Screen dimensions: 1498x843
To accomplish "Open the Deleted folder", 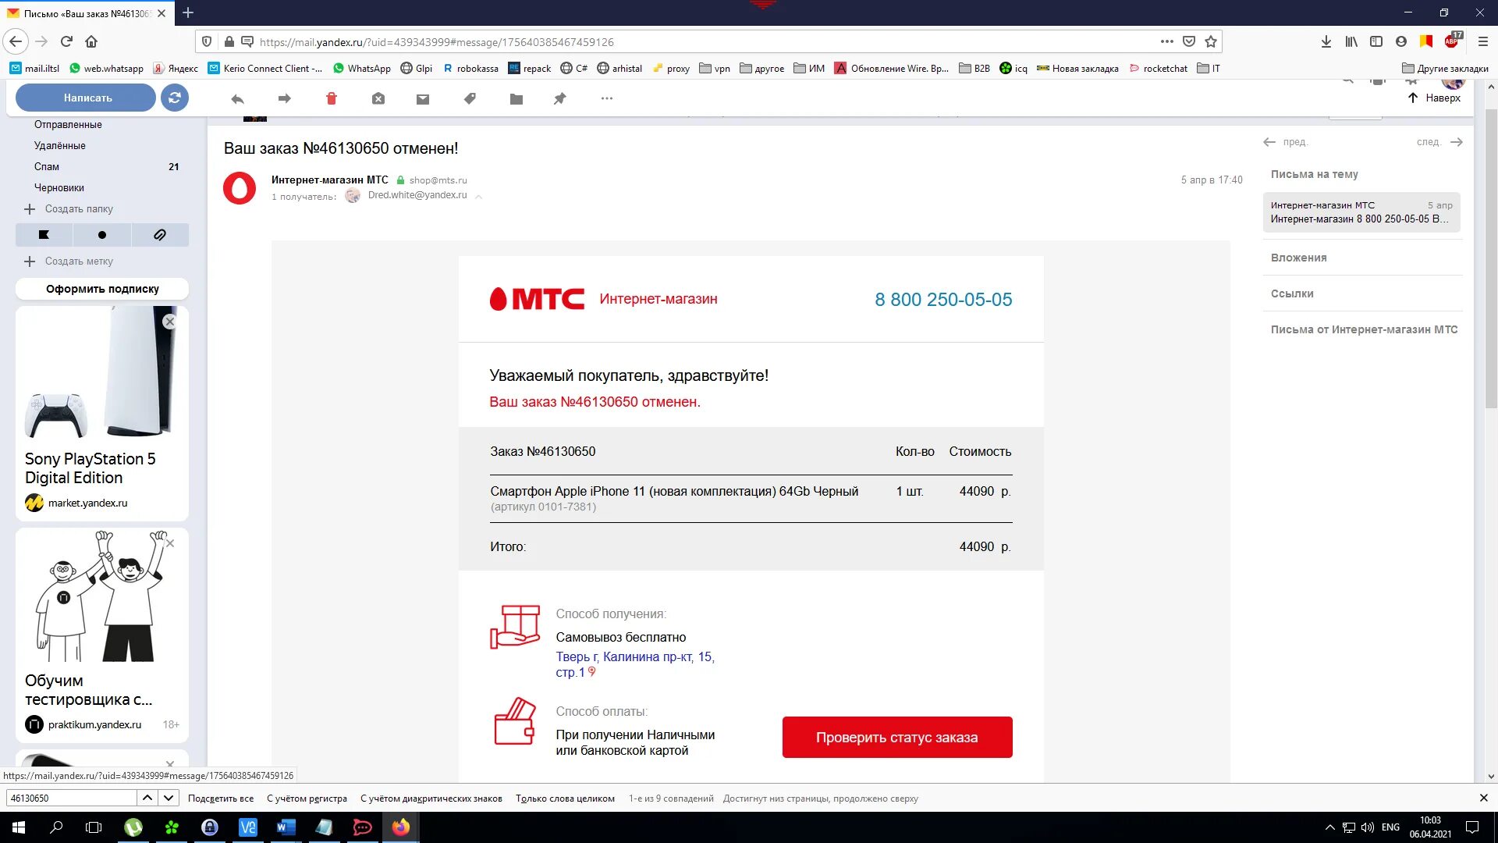I will [60, 145].
